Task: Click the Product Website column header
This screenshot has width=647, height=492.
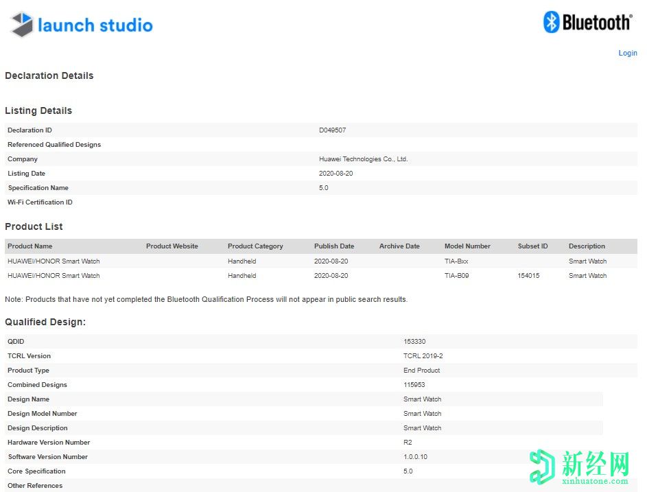Action: tap(172, 246)
